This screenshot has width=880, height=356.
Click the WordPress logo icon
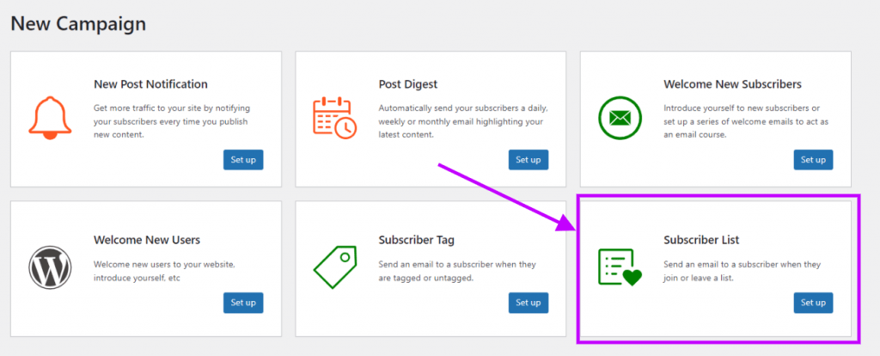50,267
